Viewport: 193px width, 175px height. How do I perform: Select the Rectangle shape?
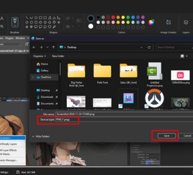point(40,17)
